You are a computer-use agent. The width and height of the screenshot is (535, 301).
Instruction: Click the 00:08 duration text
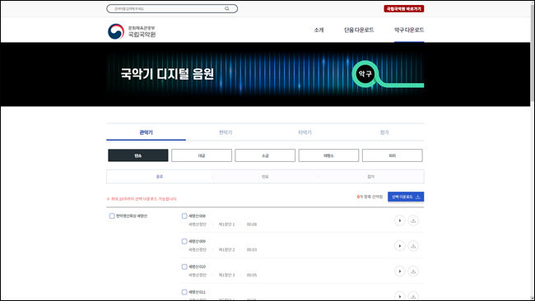[x=252, y=225]
